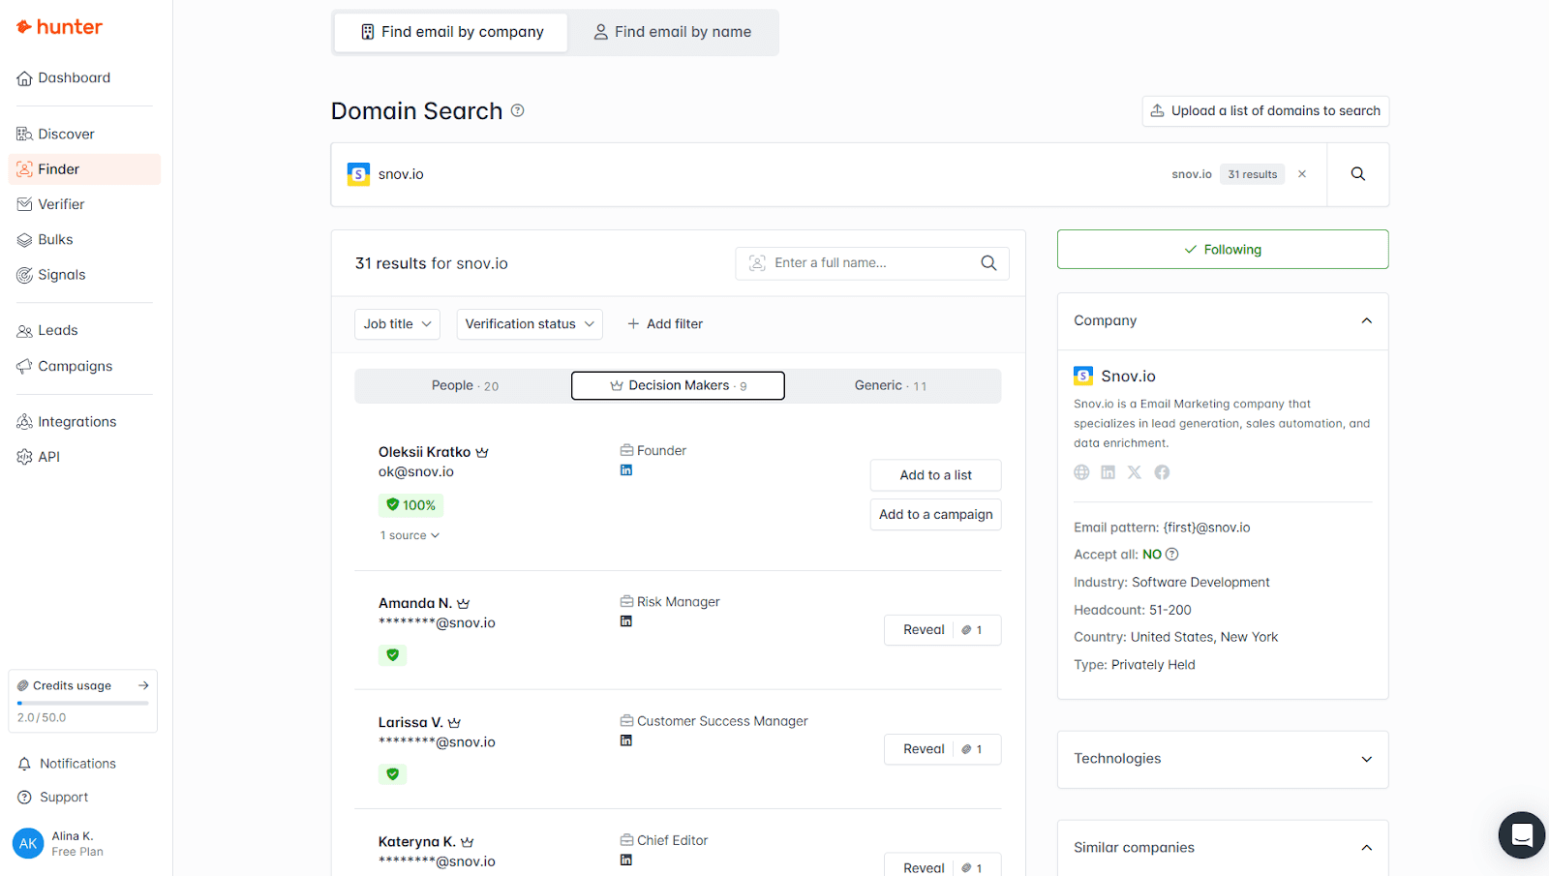Clear the snov.io search with X
Image resolution: width=1549 pixels, height=876 pixels.
click(x=1302, y=174)
